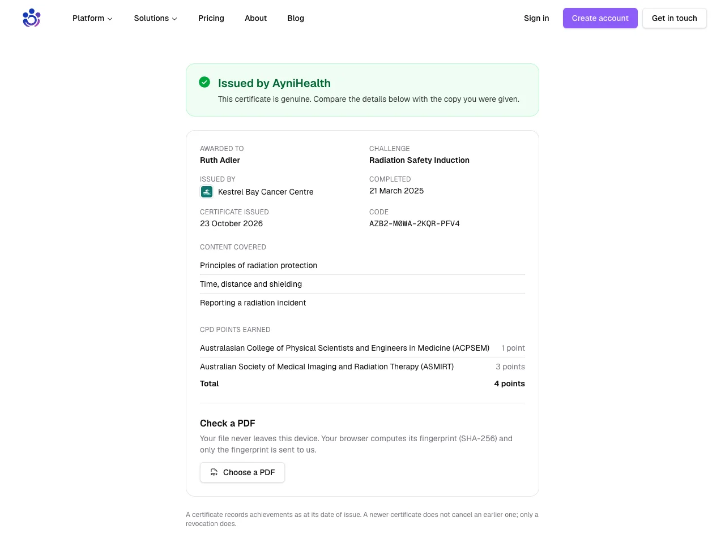Click the Total label in CPD points
This screenshot has height=543, width=725.
(209, 383)
